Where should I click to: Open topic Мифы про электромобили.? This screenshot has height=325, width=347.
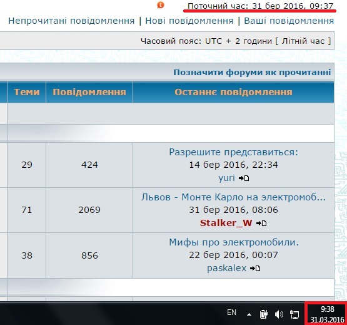pyautogui.click(x=234, y=242)
